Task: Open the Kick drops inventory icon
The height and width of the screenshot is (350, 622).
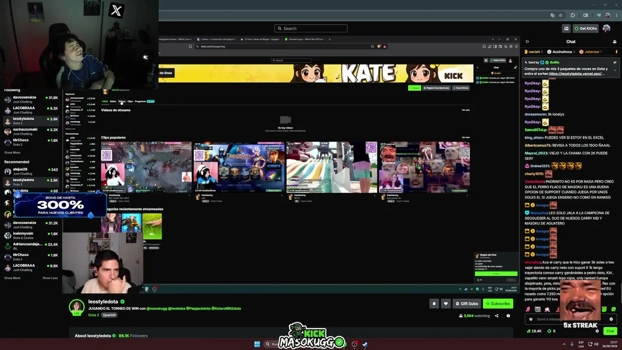Action: 566,28
